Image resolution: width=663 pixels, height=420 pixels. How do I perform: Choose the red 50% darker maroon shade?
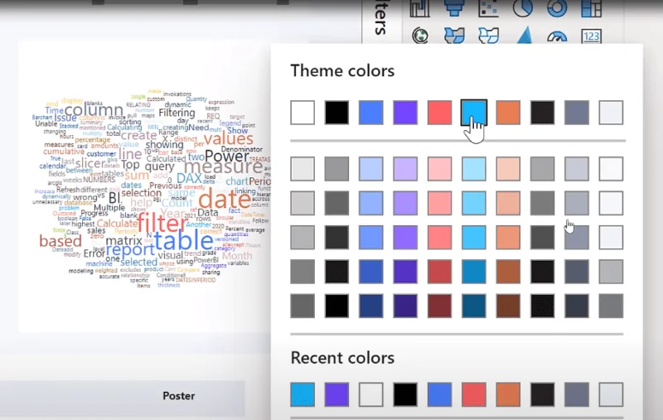click(x=439, y=306)
